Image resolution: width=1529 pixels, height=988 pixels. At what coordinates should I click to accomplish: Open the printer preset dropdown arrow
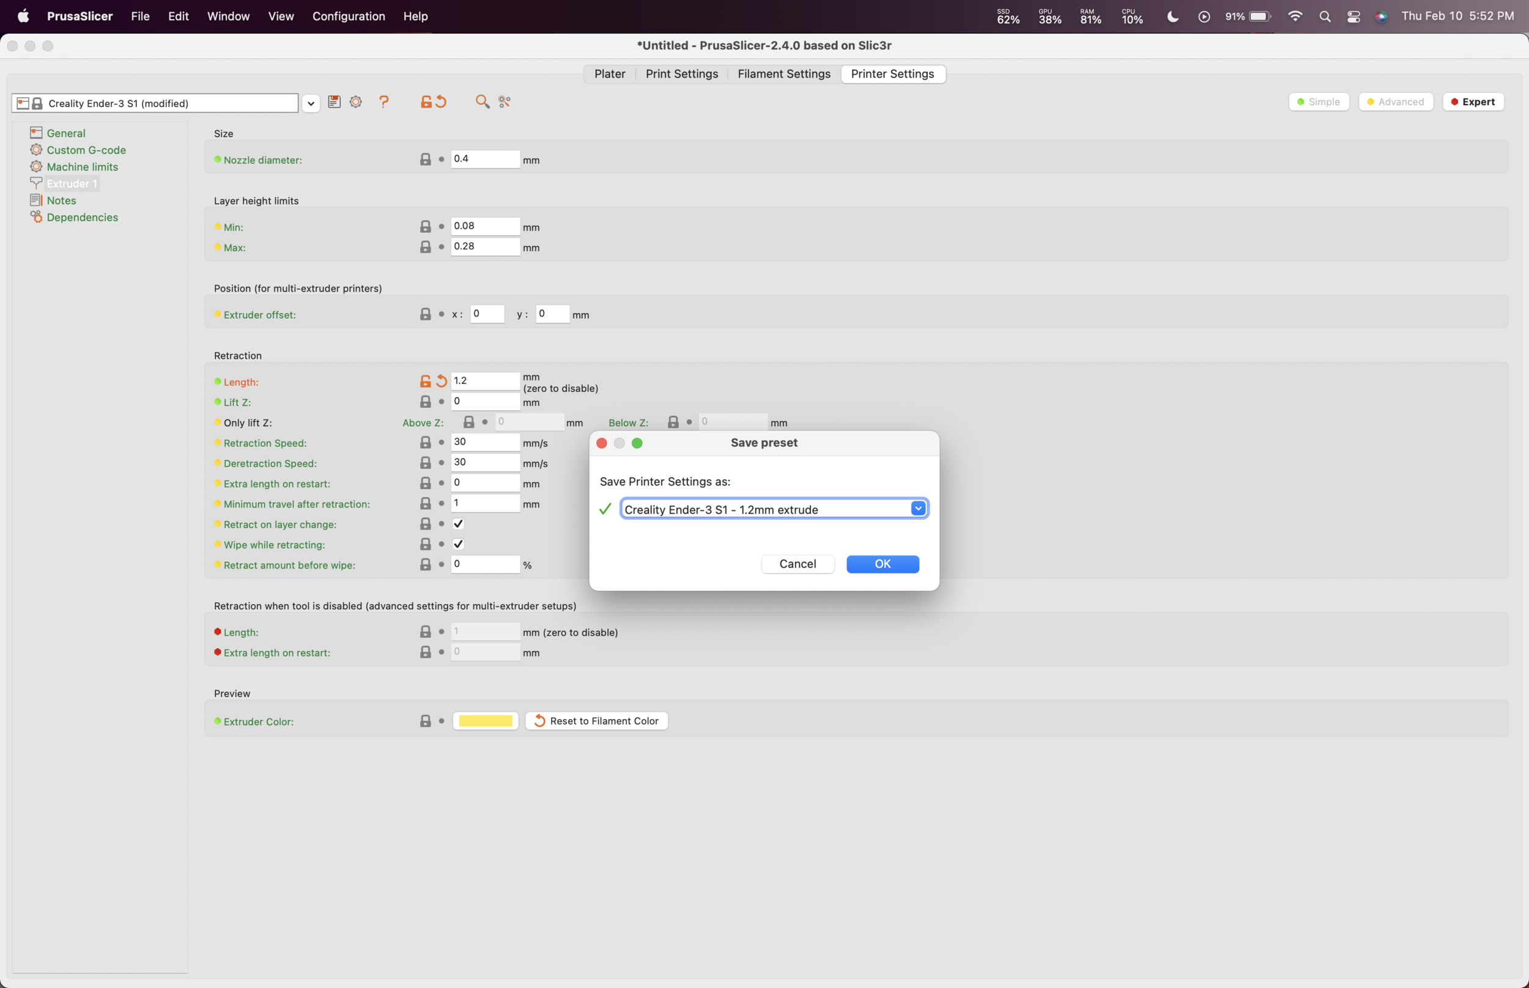311,103
